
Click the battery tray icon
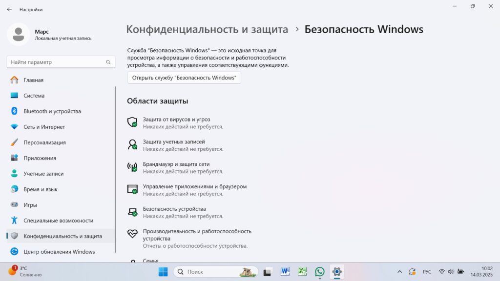tap(460, 272)
